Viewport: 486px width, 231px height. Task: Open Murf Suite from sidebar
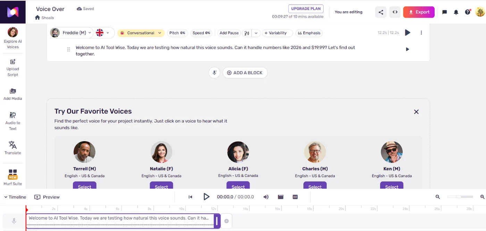(13, 178)
